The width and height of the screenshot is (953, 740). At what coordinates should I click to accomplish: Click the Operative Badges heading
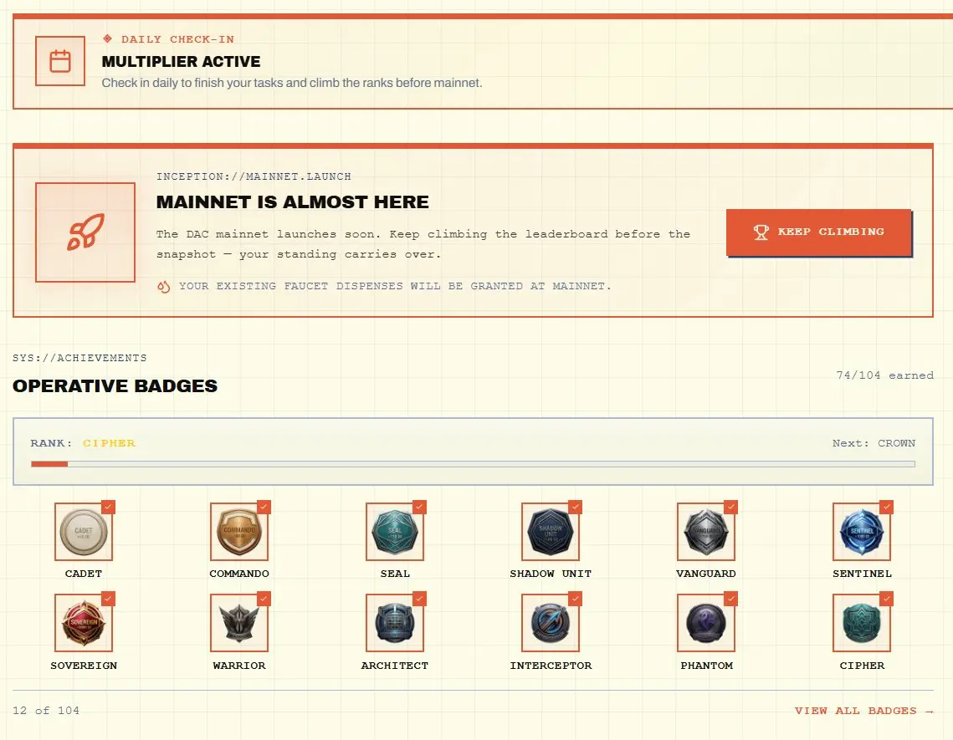click(115, 385)
